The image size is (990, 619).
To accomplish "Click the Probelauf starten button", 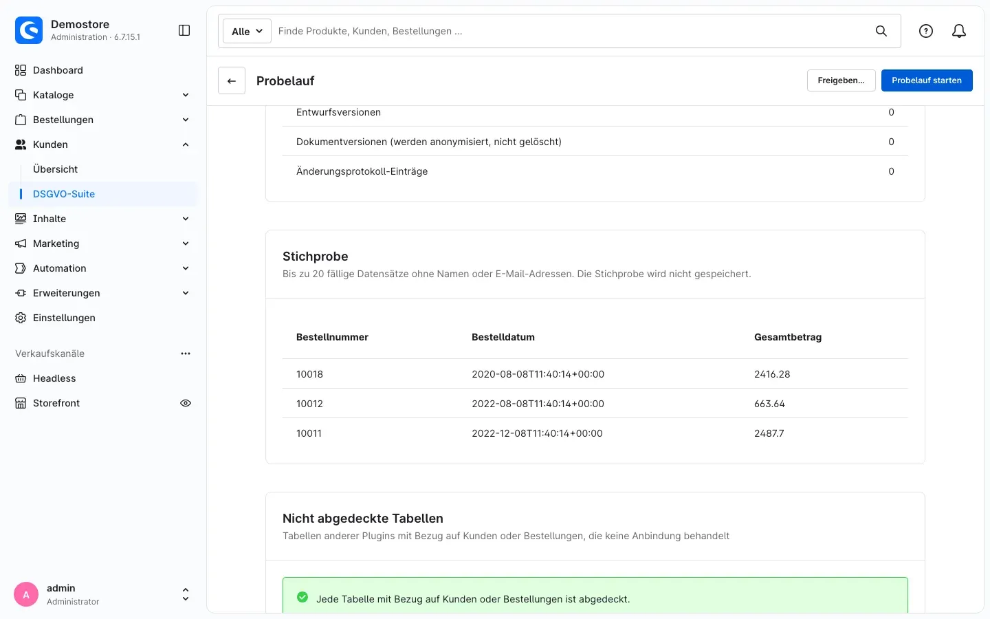I will pyautogui.click(x=927, y=80).
